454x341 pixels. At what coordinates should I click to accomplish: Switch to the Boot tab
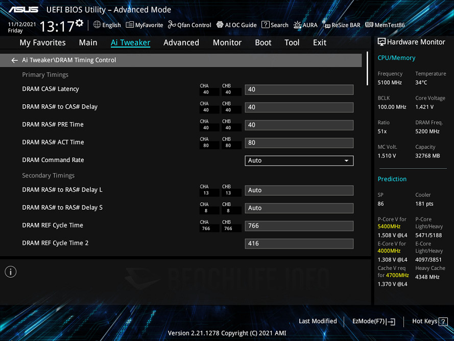coord(263,42)
